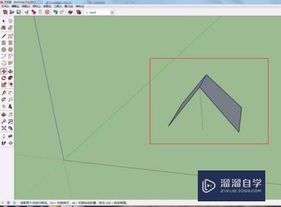Paste using the clipboard toolbar icon
This screenshot has height=207, width=281.
(x=40, y=12)
